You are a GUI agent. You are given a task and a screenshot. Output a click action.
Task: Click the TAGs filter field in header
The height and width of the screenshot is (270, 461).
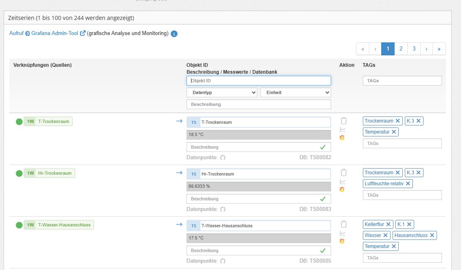tap(402, 81)
